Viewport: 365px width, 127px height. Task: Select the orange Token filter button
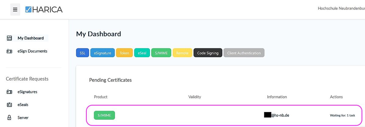(x=124, y=53)
